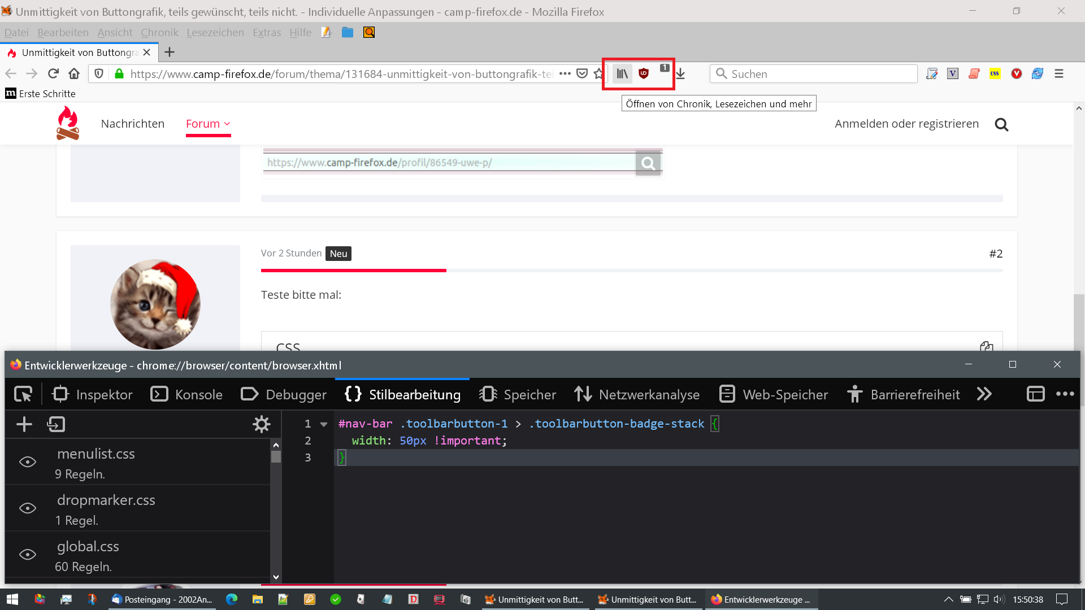Open the downloads arrow icon
The image size is (1085, 610).
(680, 73)
